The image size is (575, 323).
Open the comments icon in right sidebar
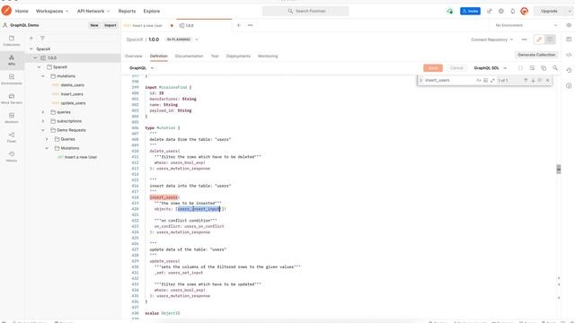click(569, 39)
